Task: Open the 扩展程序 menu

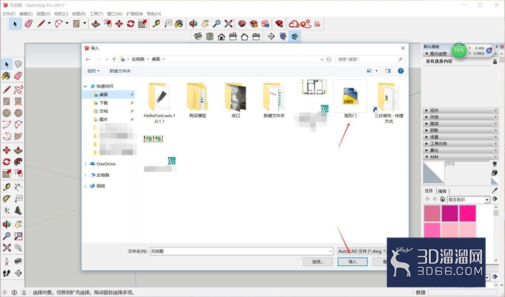Action: [134, 14]
